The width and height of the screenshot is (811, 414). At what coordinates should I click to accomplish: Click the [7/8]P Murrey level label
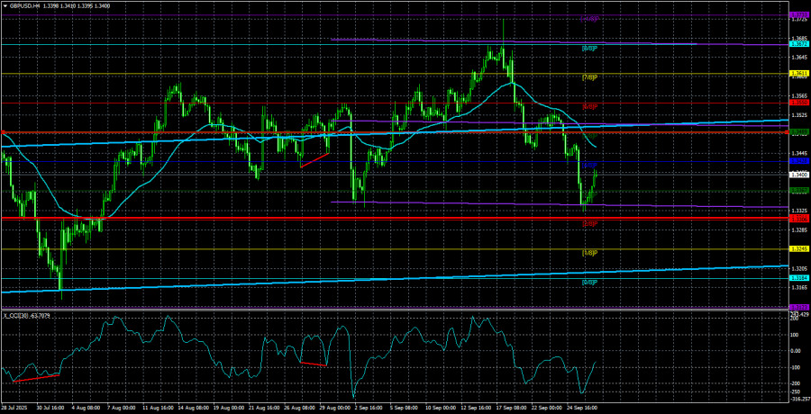click(x=590, y=77)
